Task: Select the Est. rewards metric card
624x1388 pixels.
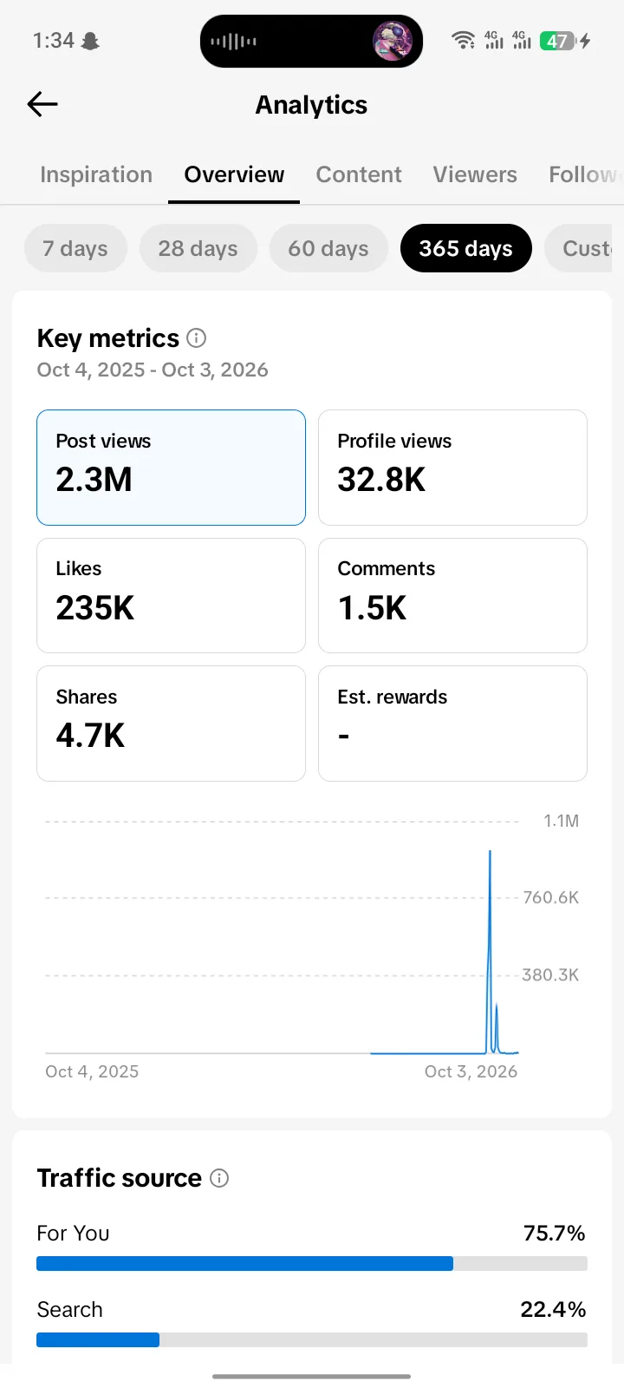Action: (x=452, y=723)
